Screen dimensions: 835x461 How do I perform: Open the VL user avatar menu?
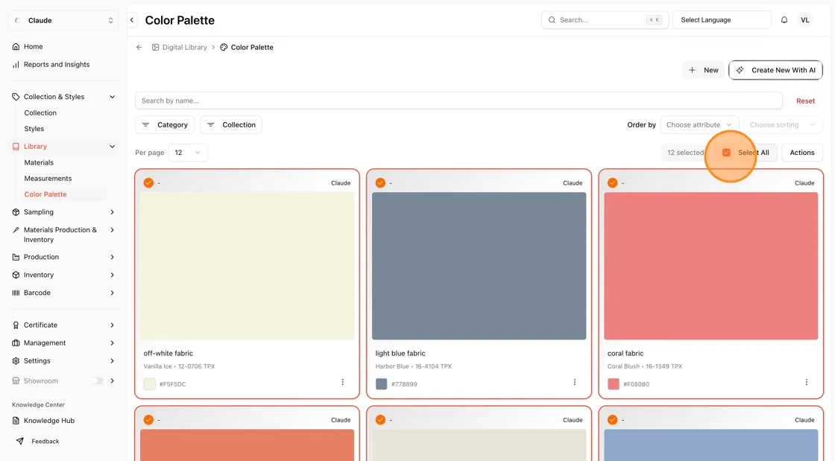coord(805,20)
